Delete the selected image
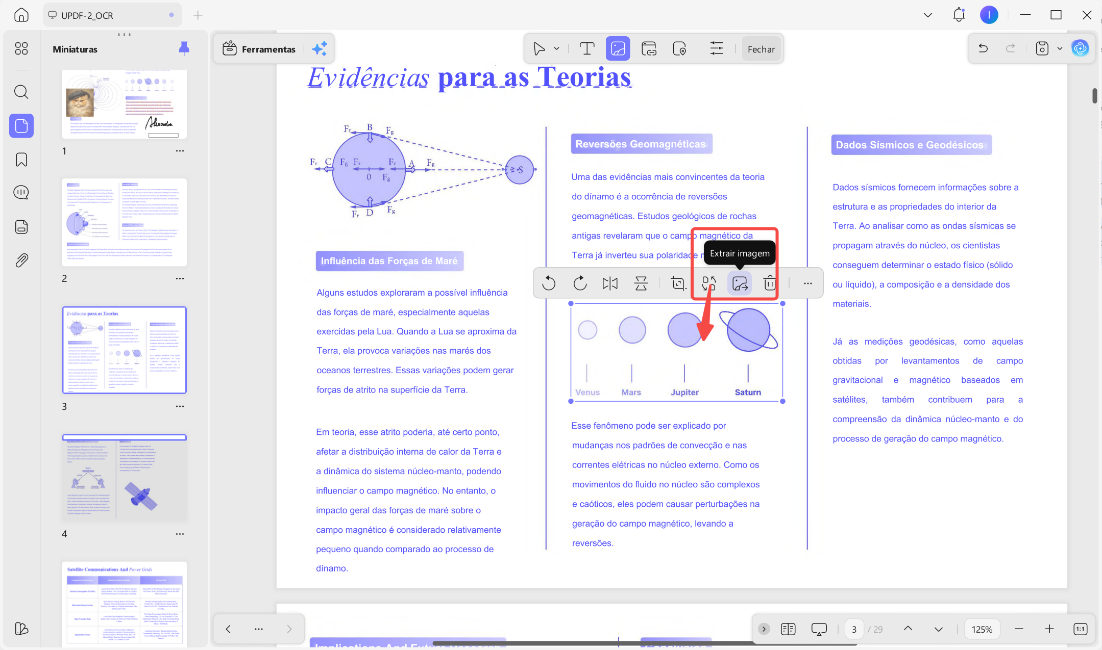The width and height of the screenshot is (1102, 650). [770, 283]
